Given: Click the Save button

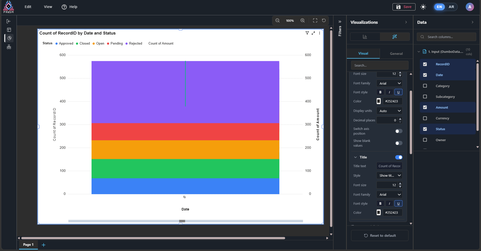Looking at the screenshot, I should [404, 7].
